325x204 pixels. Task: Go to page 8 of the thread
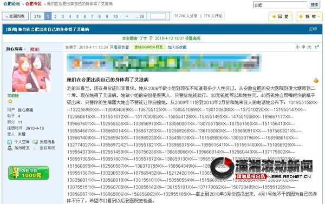100,16
